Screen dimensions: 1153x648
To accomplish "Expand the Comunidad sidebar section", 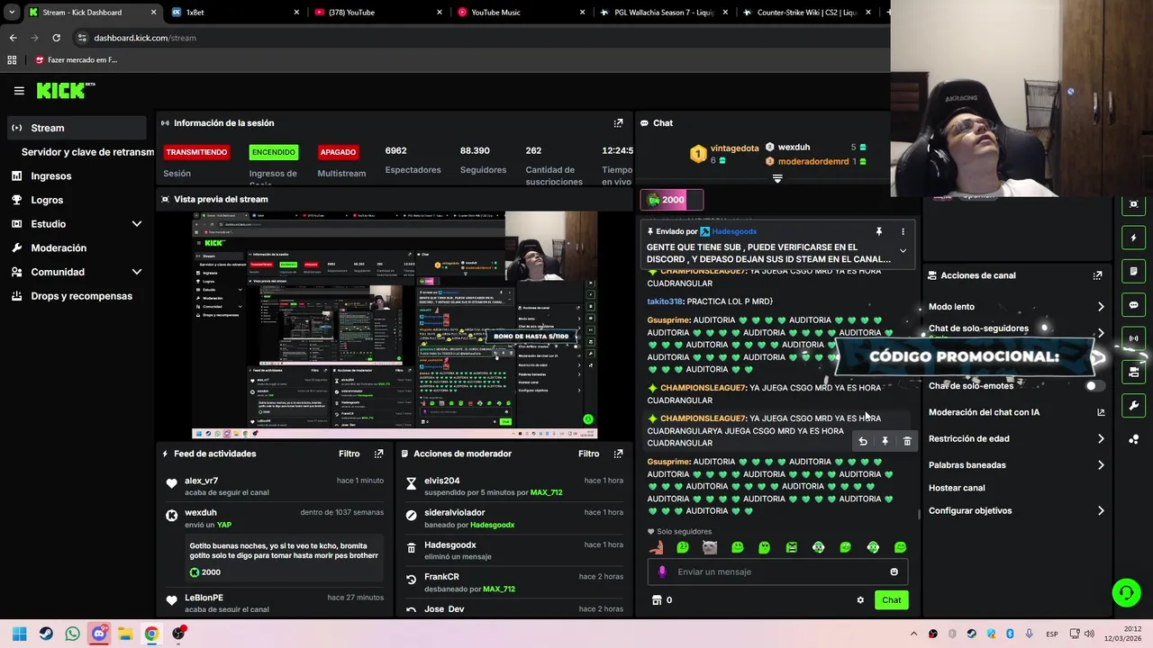I will [x=137, y=272].
